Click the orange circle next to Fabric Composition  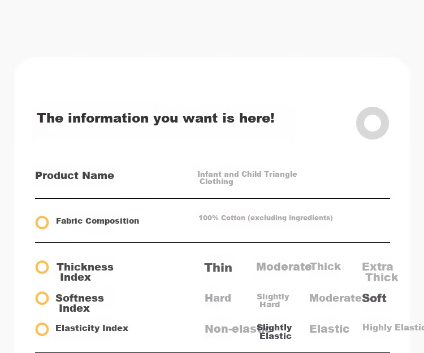[42, 223]
